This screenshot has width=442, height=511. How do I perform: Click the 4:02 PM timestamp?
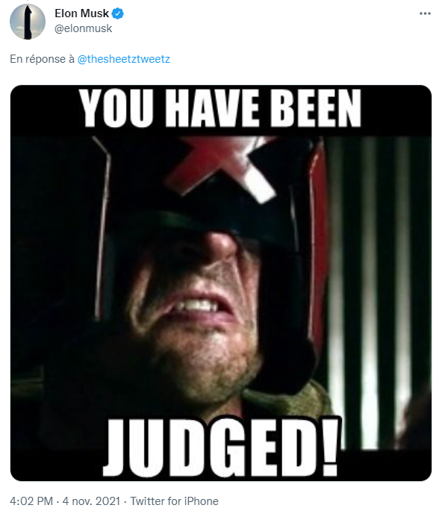tap(31, 501)
